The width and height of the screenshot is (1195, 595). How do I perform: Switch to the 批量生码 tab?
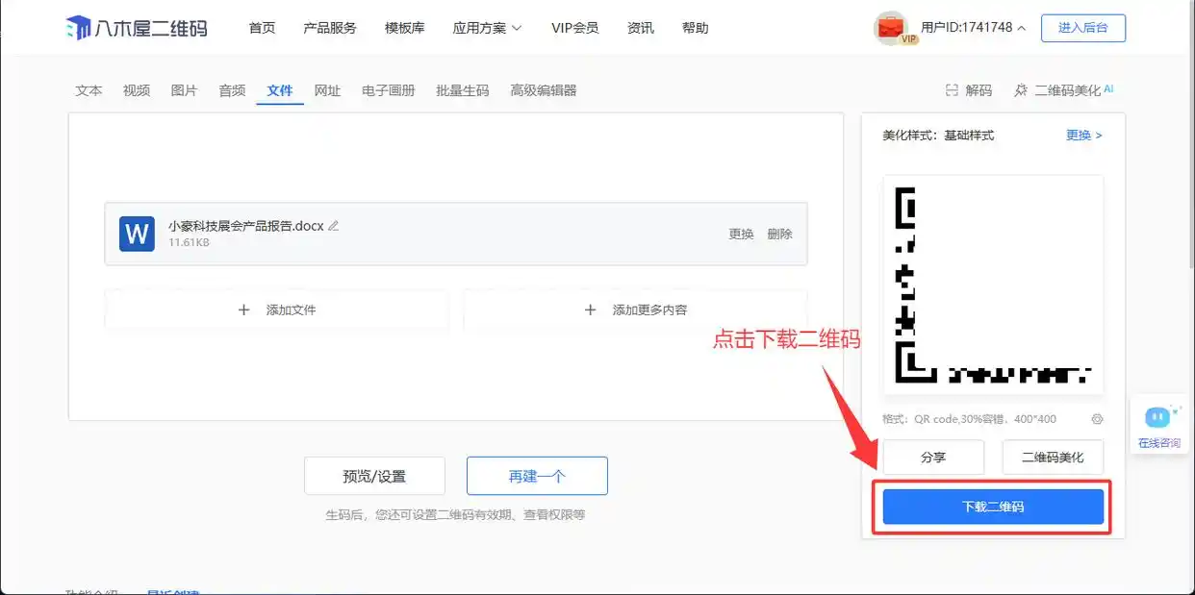pyautogui.click(x=463, y=90)
